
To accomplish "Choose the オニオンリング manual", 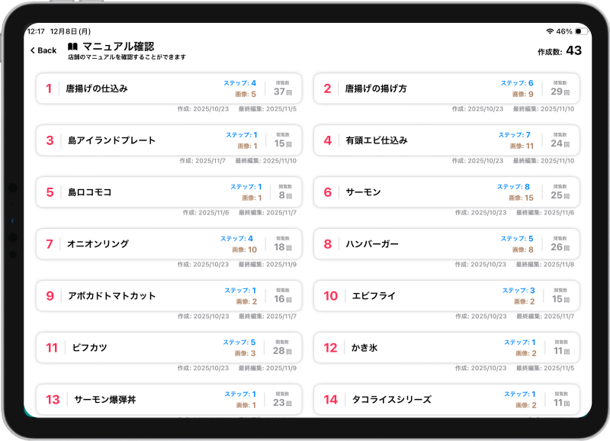I will click(169, 244).
